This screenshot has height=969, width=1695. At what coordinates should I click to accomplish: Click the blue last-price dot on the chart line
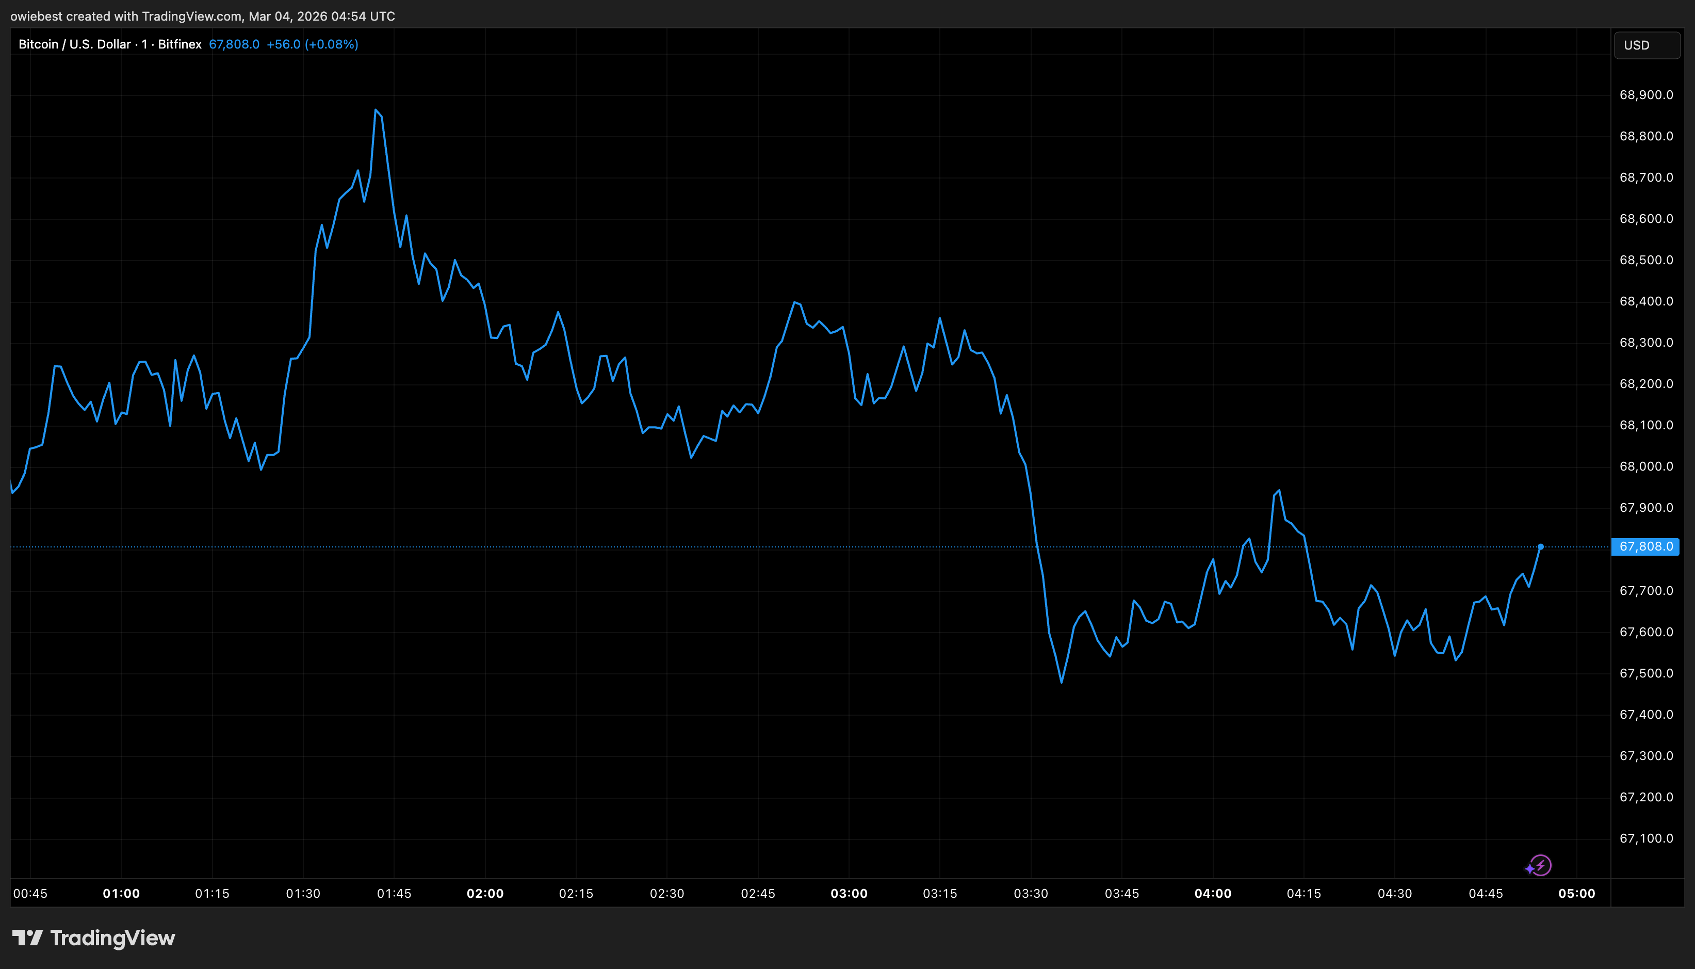(x=1541, y=546)
